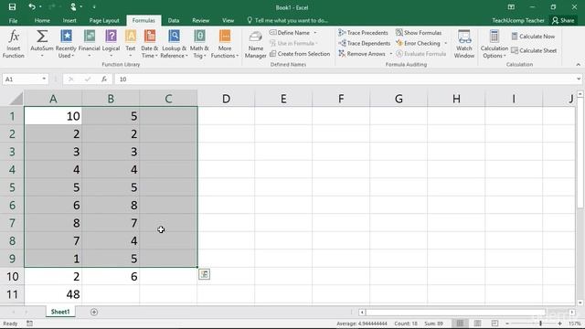Open Math & Trig functions menu
This screenshot has height=329, width=585.
pos(199,44)
